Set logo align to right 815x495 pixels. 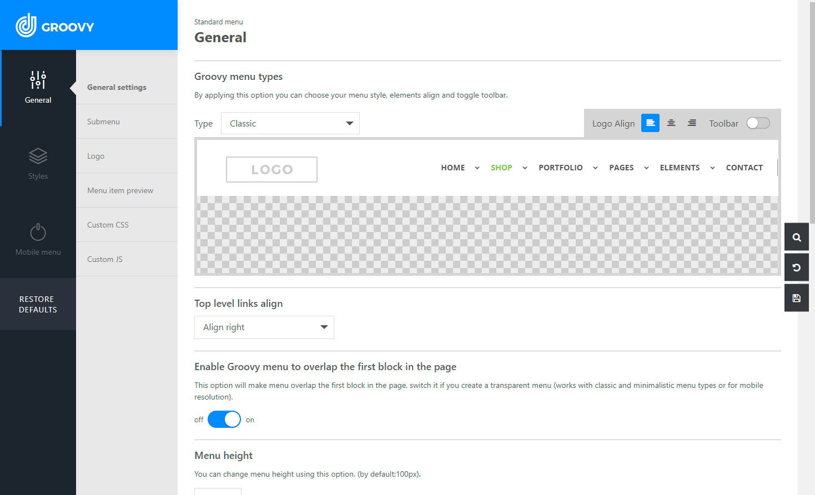pos(692,123)
